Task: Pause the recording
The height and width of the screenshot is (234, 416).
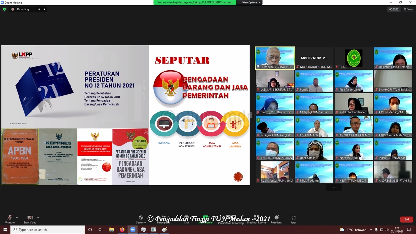Action: point(39,9)
